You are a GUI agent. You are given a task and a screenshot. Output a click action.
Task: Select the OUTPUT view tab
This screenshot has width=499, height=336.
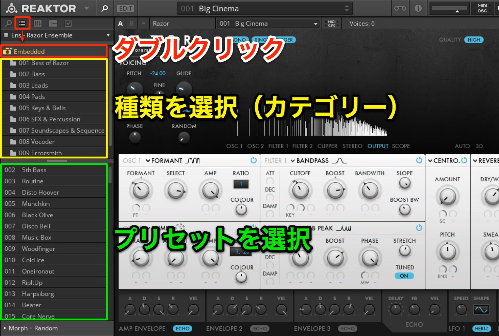(x=378, y=146)
